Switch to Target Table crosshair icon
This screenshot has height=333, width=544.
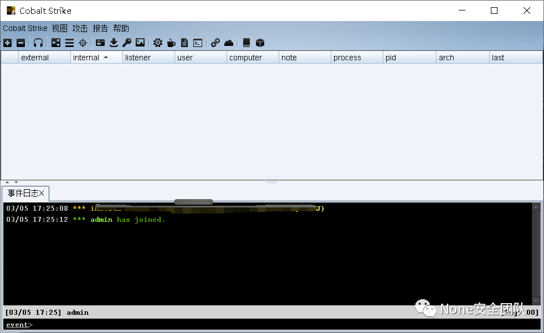[83, 43]
